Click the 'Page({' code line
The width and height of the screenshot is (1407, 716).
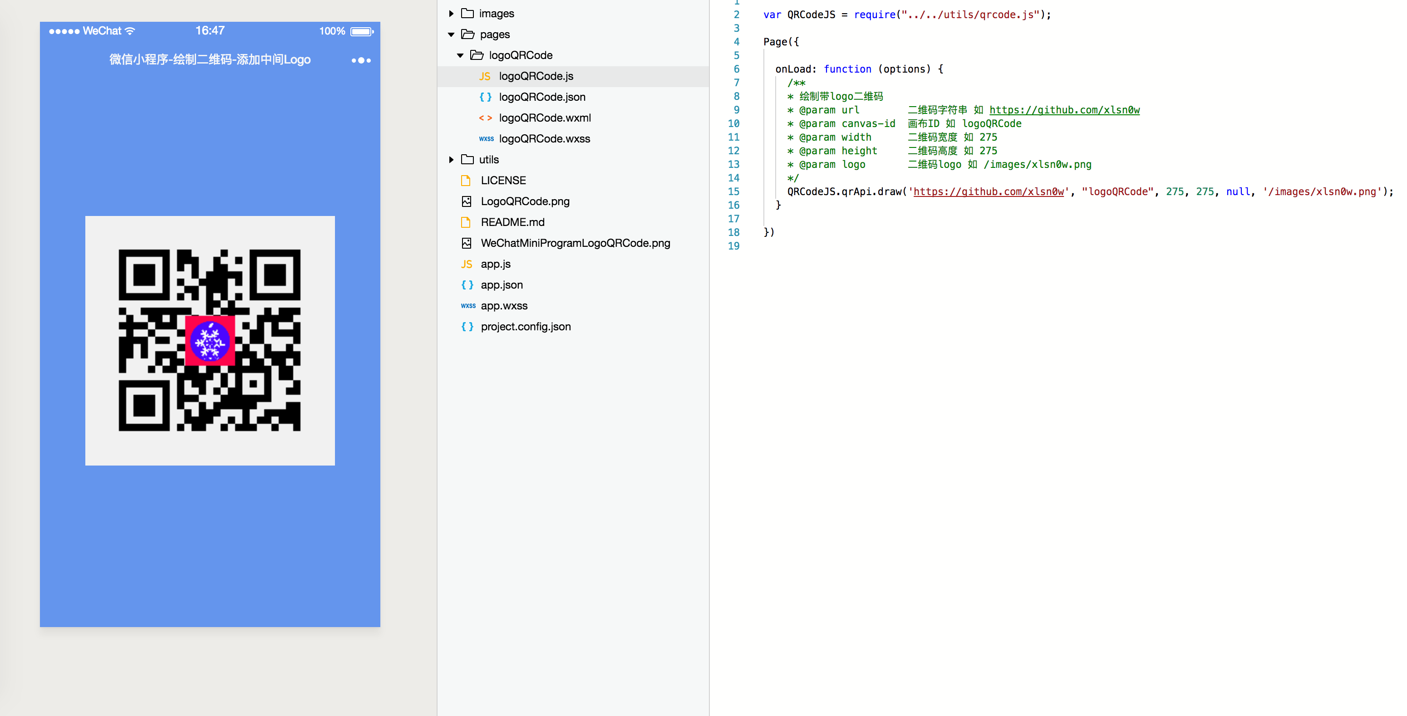pyautogui.click(x=781, y=42)
